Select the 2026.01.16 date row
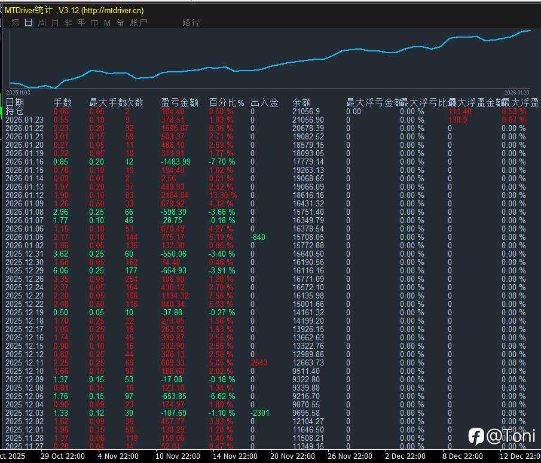Screen dimensions: 541x463 [25, 162]
